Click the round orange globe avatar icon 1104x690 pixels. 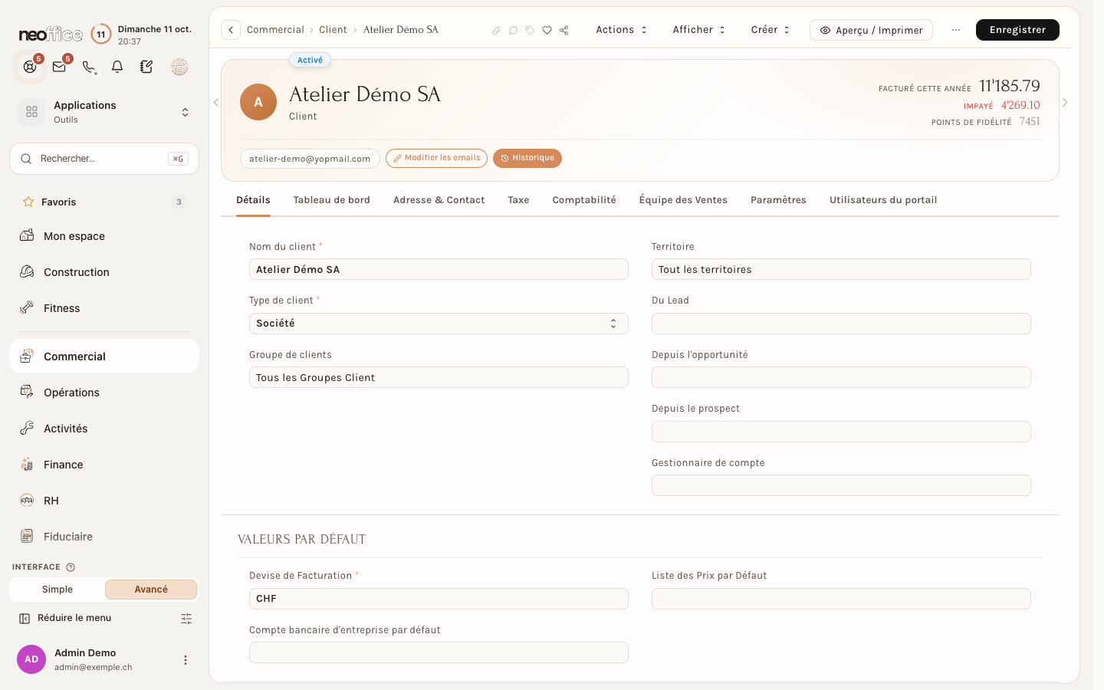(179, 67)
